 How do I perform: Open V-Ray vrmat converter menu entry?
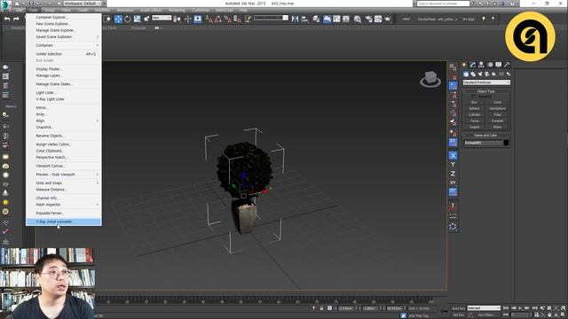[63, 222]
